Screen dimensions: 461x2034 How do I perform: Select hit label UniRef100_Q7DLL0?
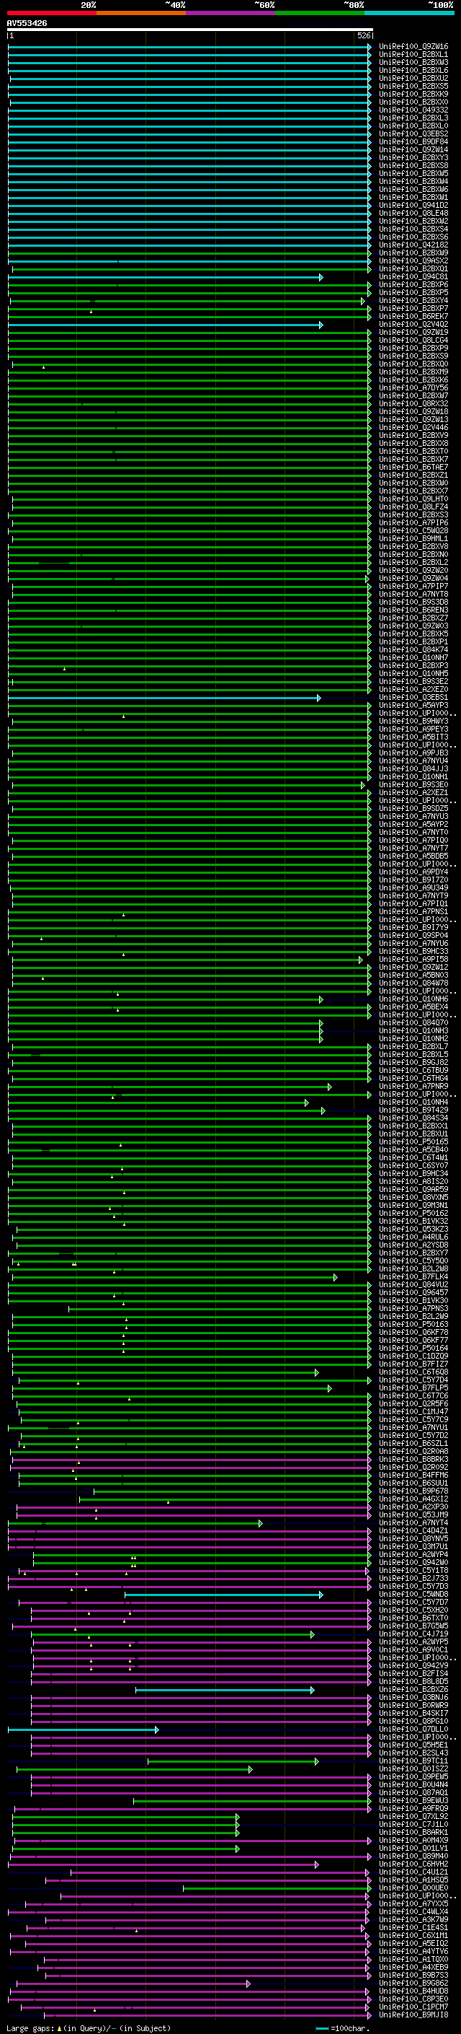pyautogui.click(x=413, y=1730)
